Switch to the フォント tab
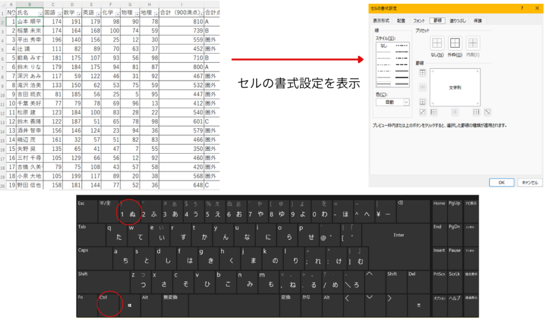 coord(419,21)
